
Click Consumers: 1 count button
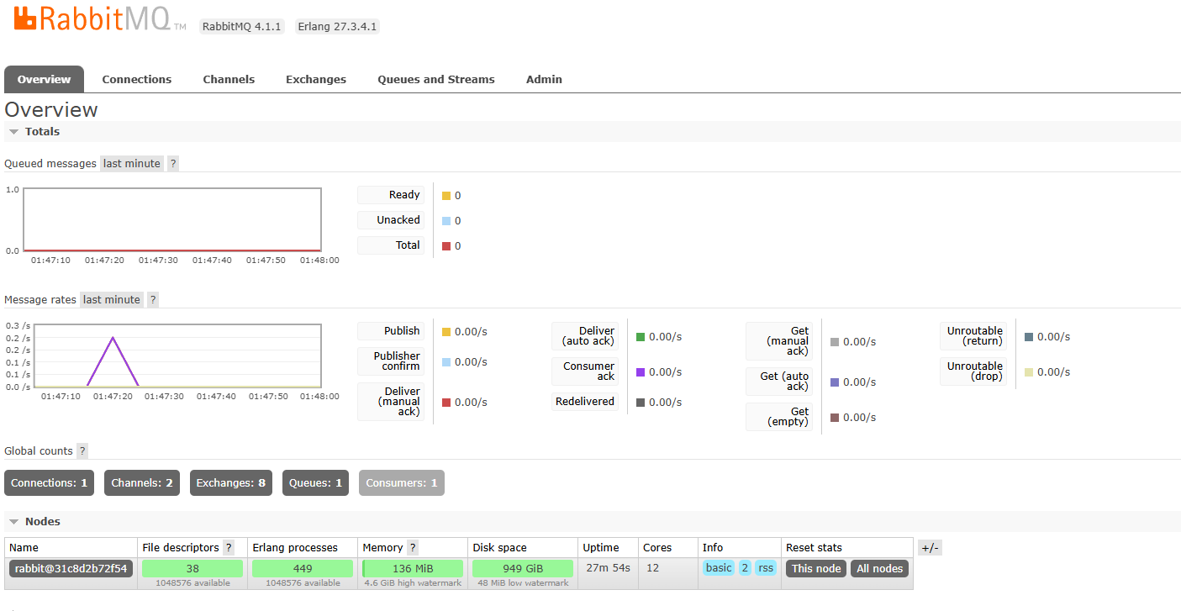(402, 483)
